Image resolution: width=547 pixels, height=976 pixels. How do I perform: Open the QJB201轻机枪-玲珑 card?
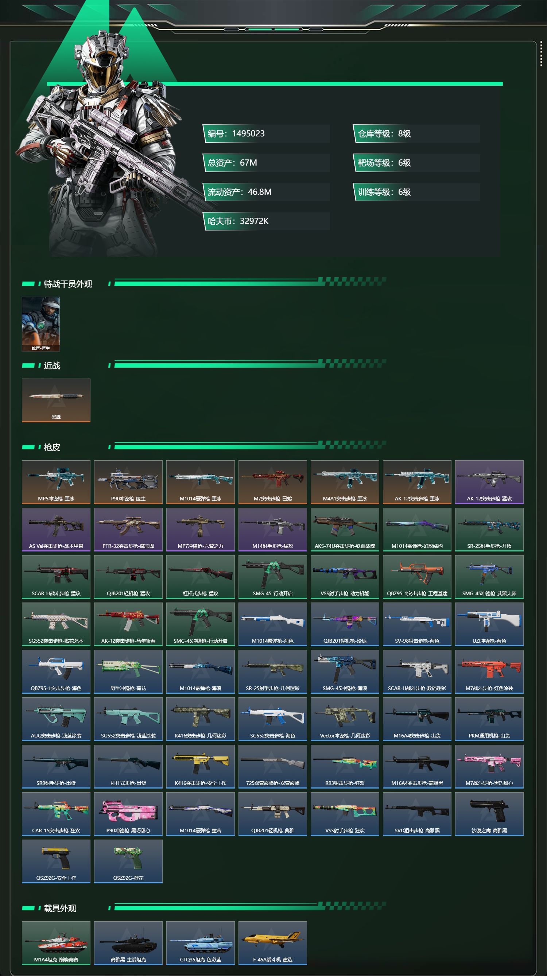pos(345,624)
